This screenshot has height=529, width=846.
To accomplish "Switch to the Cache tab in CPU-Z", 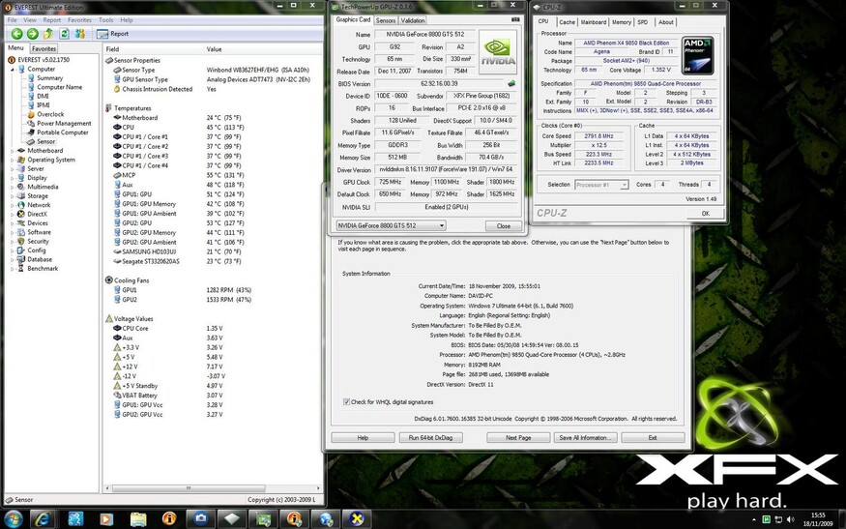I will pos(567,22).
